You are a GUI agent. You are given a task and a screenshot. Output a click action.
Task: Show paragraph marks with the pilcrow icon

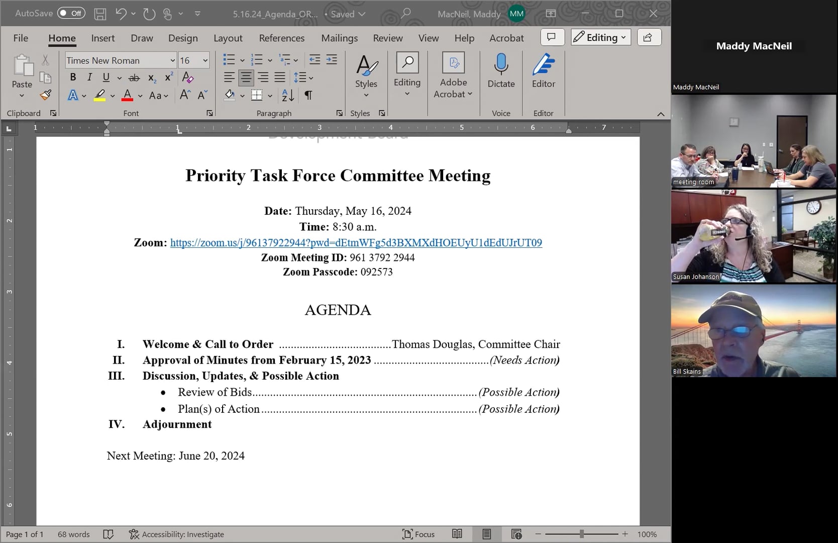(x=308, y=95)
